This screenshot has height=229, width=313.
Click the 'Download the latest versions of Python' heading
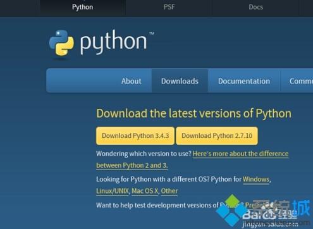click(x=194, y=113)
